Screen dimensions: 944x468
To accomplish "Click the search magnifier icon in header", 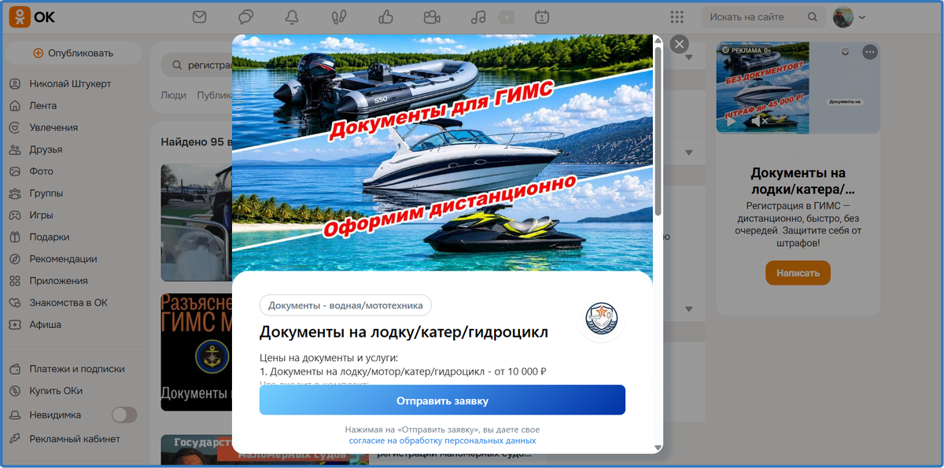I will click(x=813, y=17).
